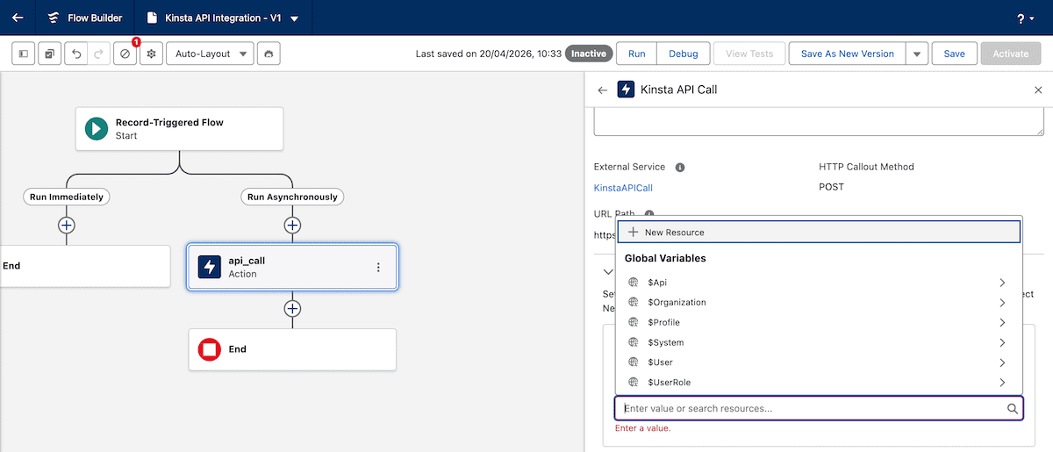
Task: Add element under Run Asynchronously
Action: point(292,226)
